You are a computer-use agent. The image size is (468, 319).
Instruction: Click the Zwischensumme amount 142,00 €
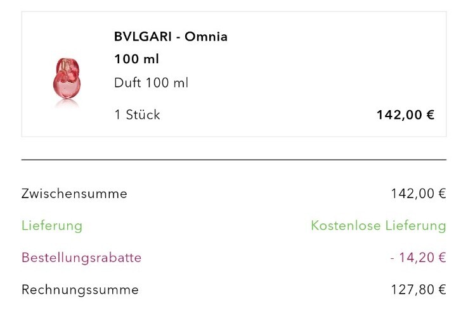419,194
